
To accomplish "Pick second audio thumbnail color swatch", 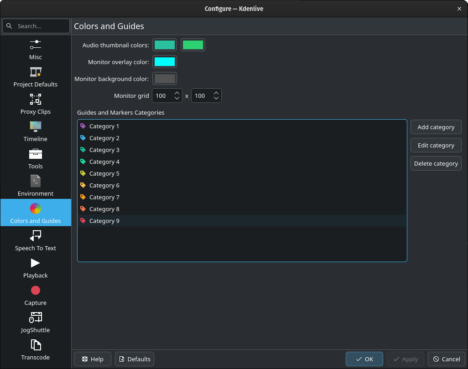I will pyautogui.click(x=193, y=45).
